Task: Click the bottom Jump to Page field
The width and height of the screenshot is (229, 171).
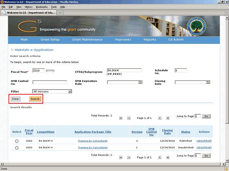Action: click(x=198, y=156)
